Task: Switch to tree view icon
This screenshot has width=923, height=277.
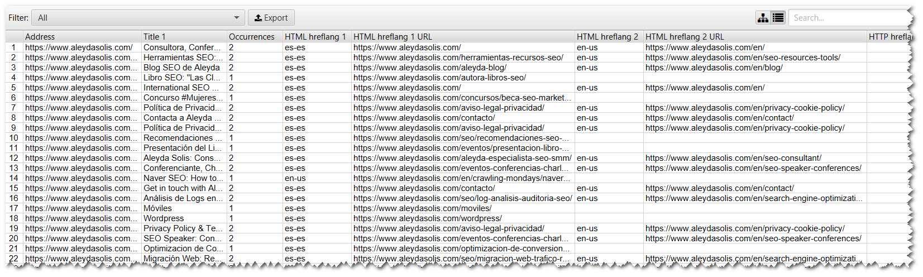Action: tap(763, 18)
